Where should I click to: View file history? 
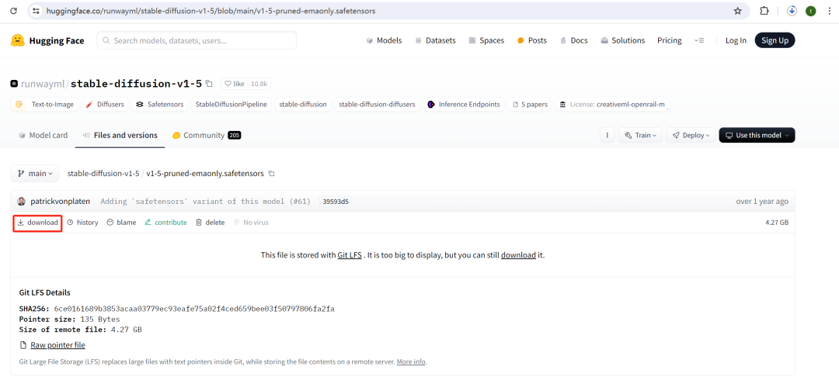pos(82,223)
